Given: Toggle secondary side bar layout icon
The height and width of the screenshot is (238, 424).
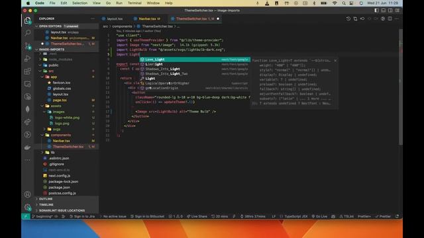Looking at the screenshot, I should [390, 11].
